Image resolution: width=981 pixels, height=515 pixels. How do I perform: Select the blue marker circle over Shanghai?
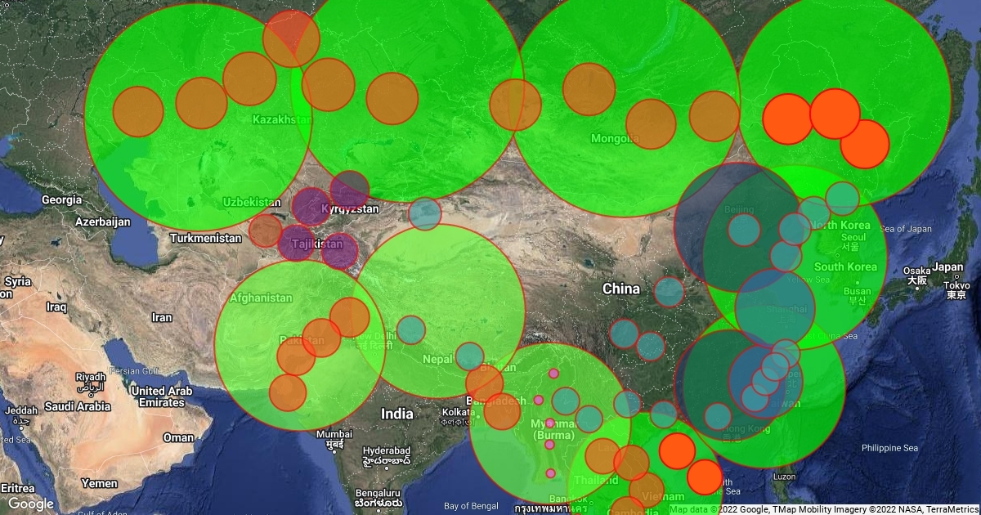[775, 308]
